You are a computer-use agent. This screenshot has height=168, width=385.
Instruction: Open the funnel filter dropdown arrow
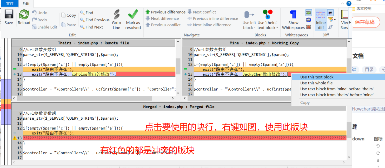(335, 20)
